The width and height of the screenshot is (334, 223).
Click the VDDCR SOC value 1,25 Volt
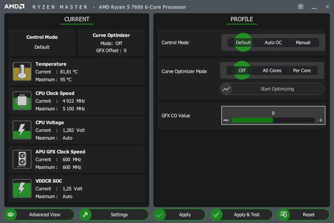pos(72,189)
